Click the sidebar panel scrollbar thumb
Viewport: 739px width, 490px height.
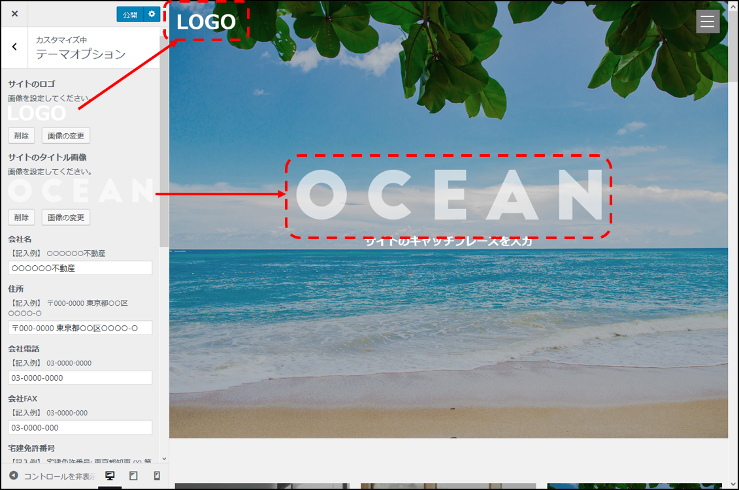pos(164,141)
